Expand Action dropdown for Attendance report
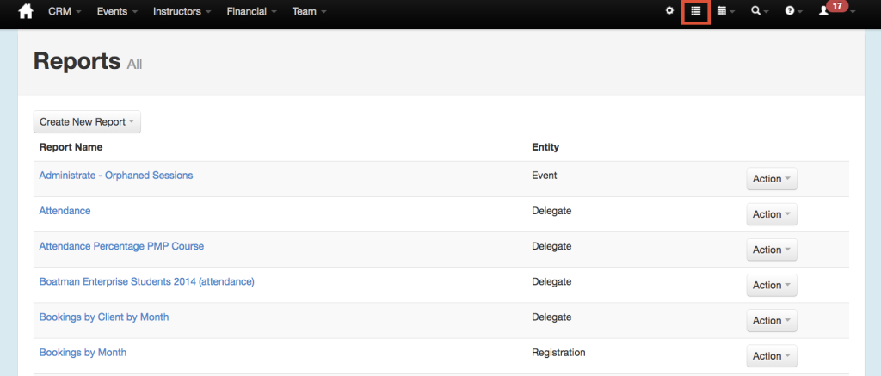This screenshot has height=376, width=881. click(x=772, y=214)
